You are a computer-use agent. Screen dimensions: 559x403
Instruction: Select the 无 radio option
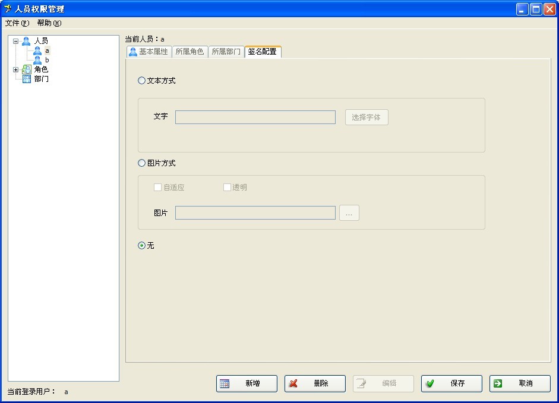tap(142, 246)
